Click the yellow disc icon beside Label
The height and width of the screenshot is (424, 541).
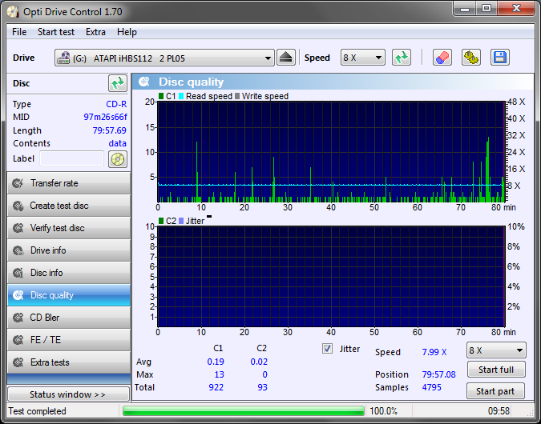[x=118, y=159]
